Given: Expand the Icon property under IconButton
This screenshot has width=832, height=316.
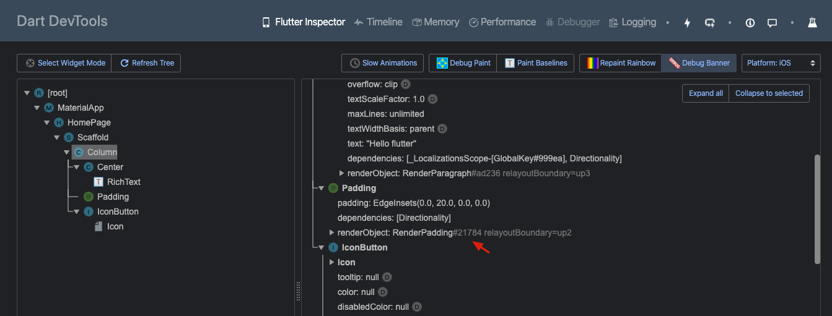Looking at the screenshot, I should (x=331, y=262).
